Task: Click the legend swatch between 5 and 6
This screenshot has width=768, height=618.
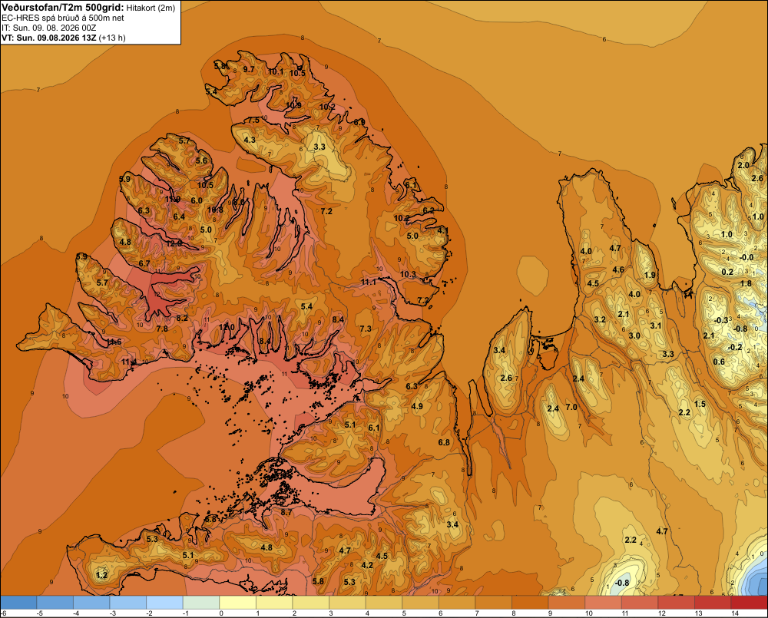Action: [420, 603]
